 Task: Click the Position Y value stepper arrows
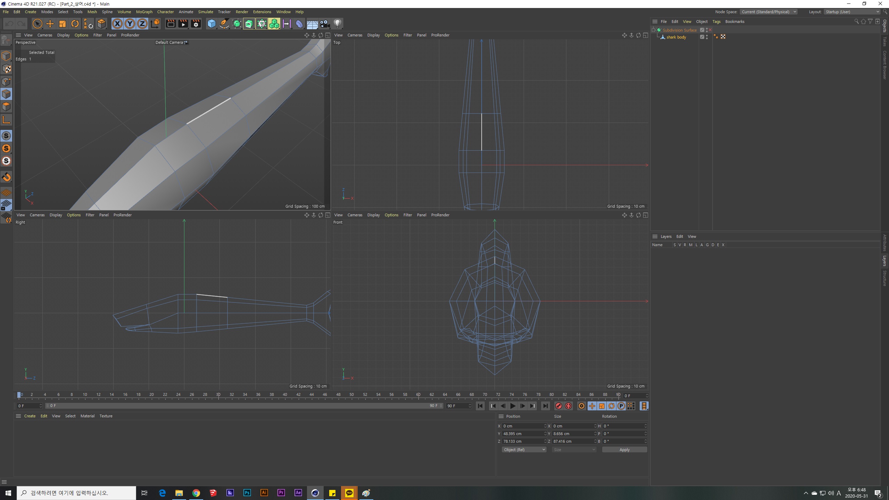pyautogui.click(x=545, y=434)
